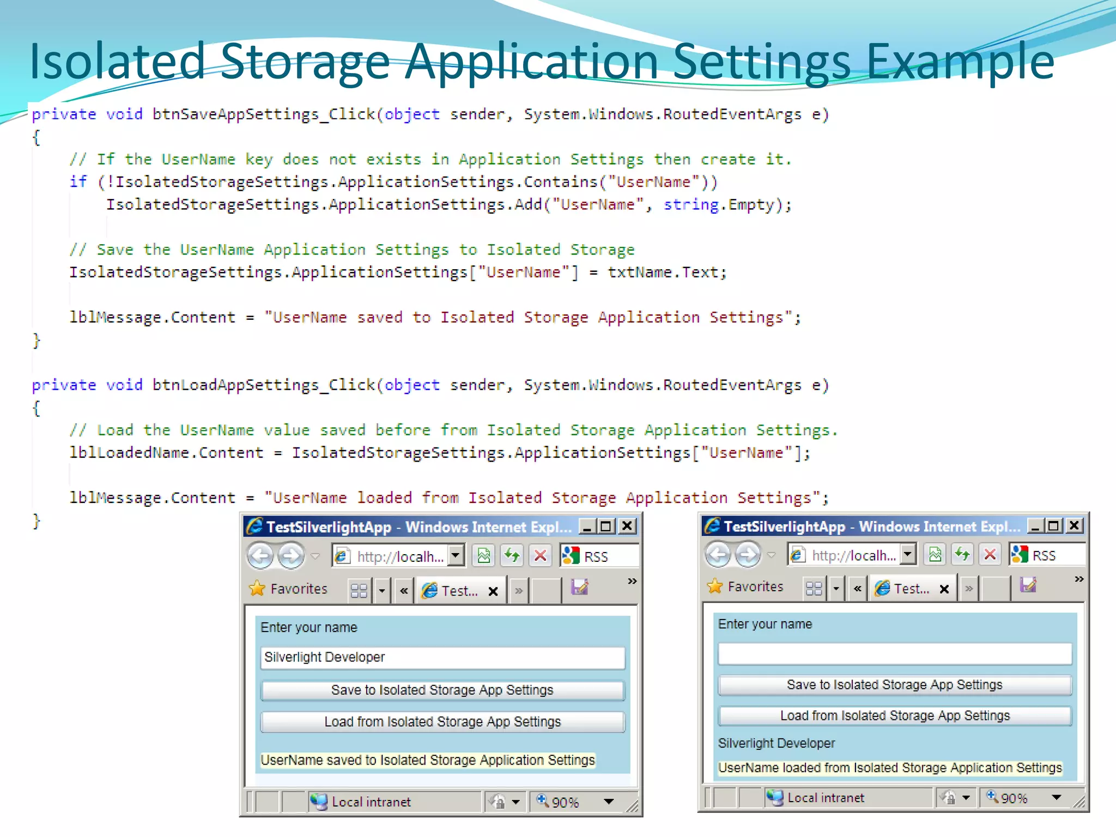The height and width of the screenshot is (837, 1116).
Task: Click Back arrow in left browser window
Action: tap(260, 556)
